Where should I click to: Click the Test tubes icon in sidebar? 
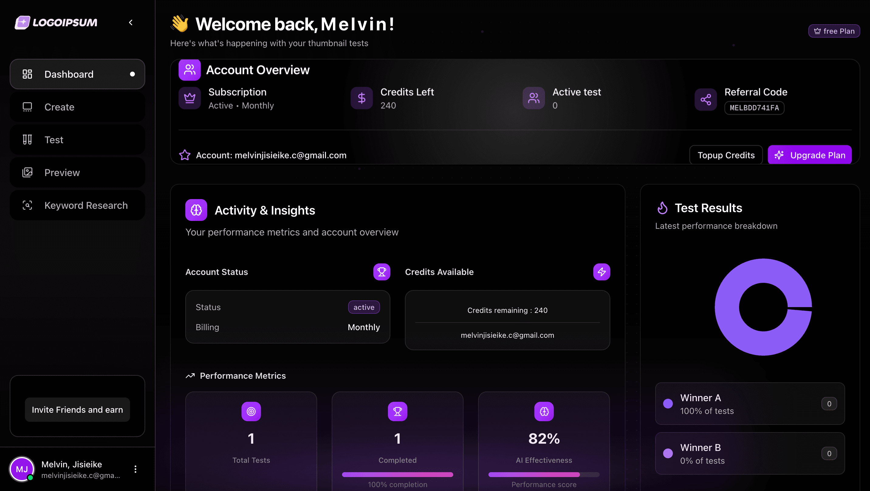(27, 140)
